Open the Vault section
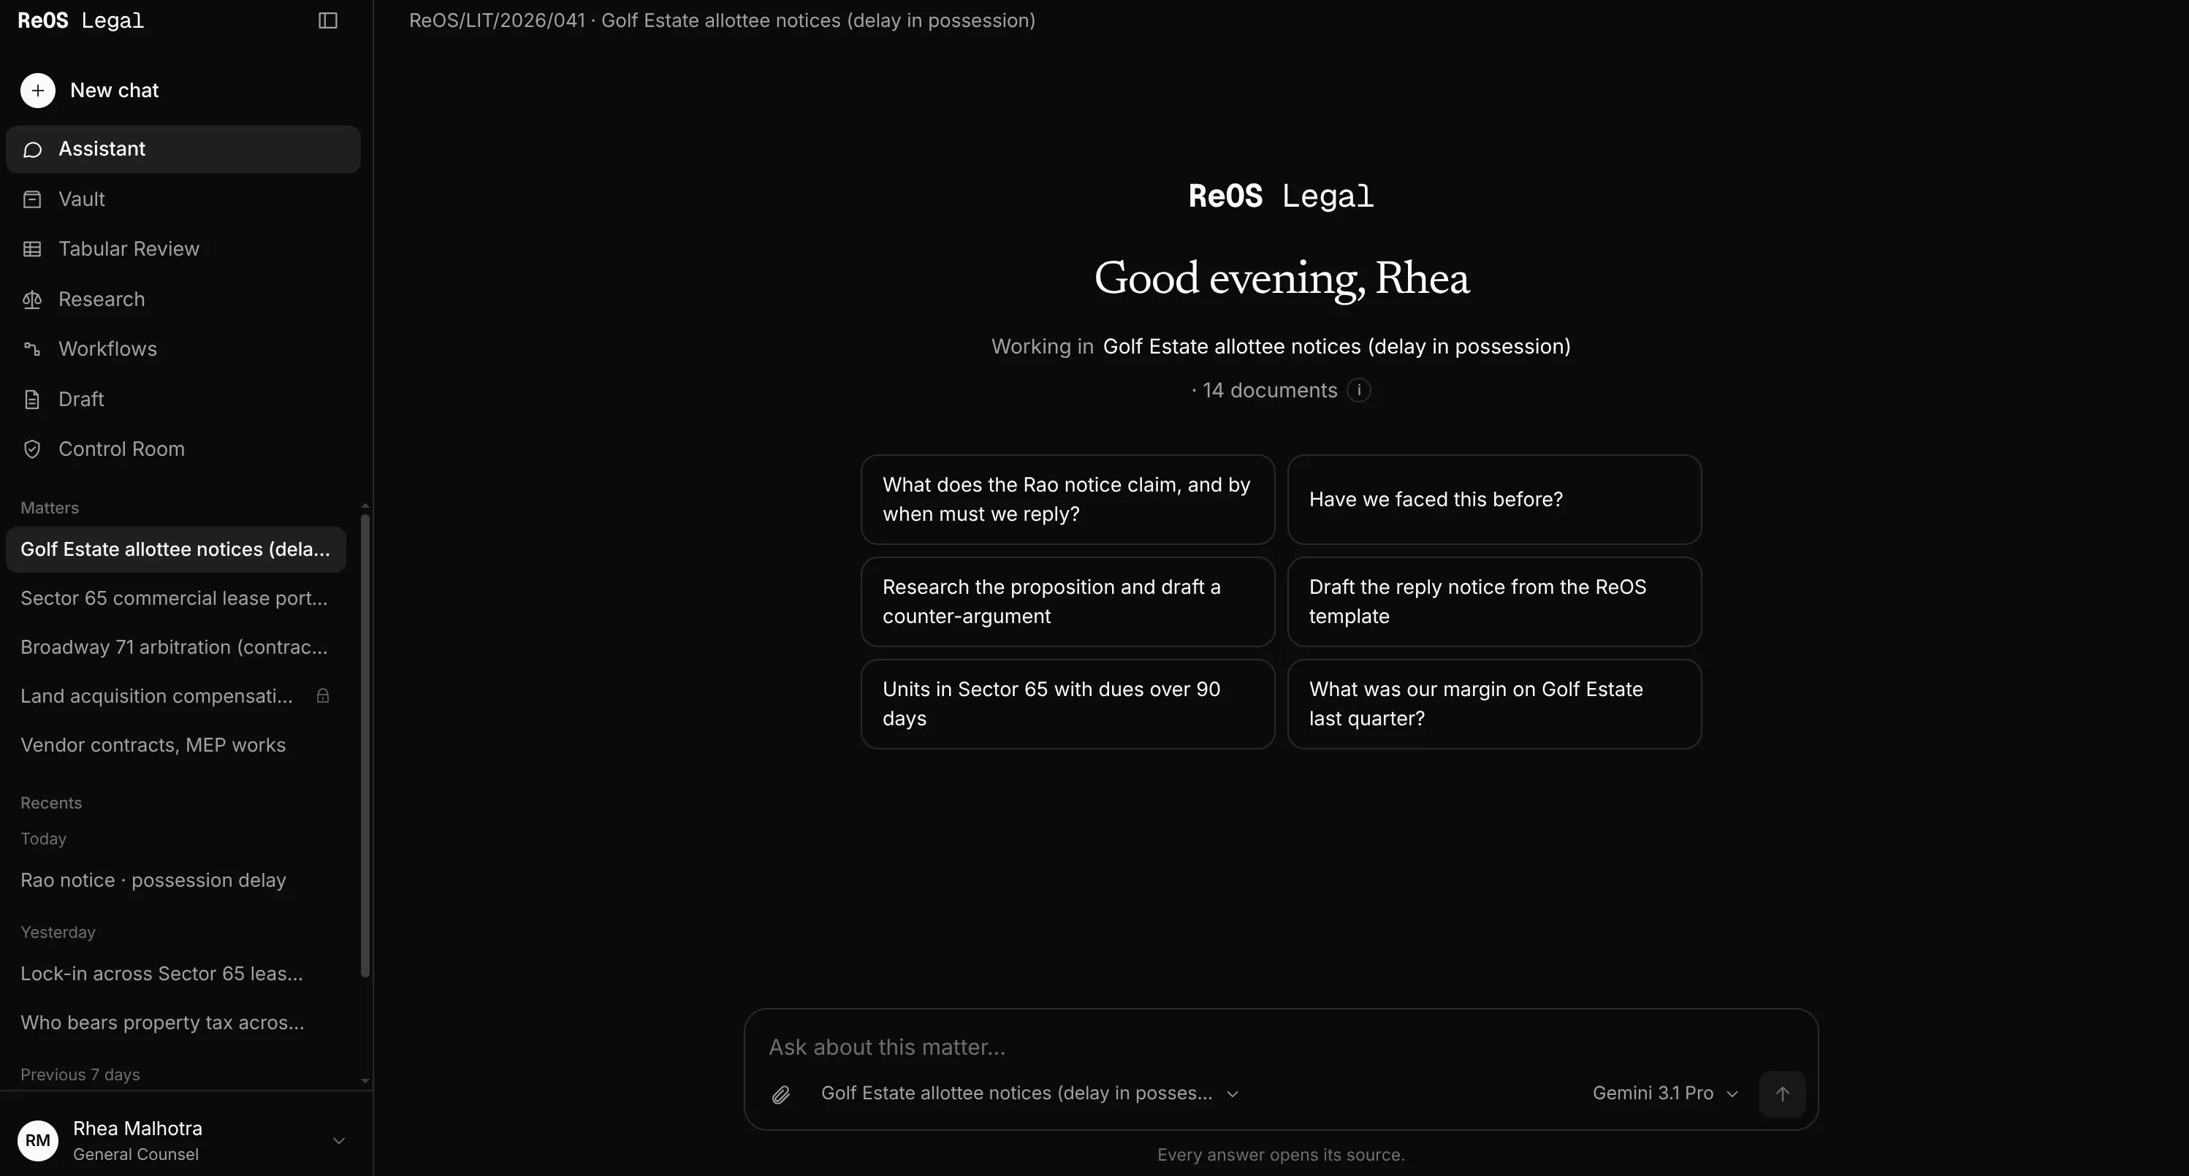The height and width of the screenshot is (1176, 2189). [183, 199]
